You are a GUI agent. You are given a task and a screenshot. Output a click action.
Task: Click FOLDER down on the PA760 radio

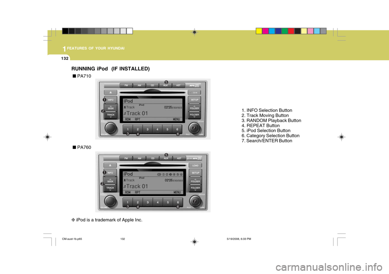[x=195, y=188]
